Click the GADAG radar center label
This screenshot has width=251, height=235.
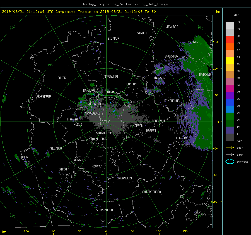tap(106, 122)
